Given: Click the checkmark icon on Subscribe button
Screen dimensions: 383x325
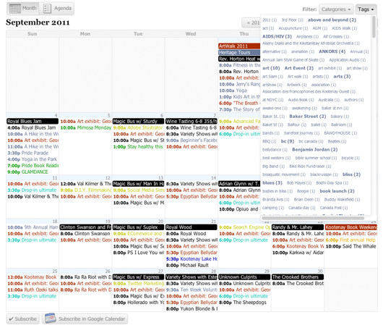Looking at the screenshot, I should point(11,319).
